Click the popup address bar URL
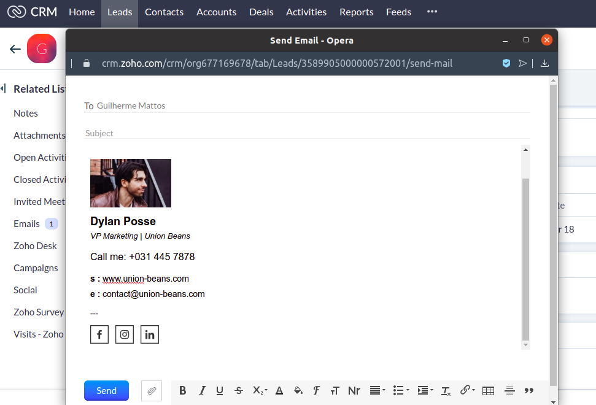This screenshot has width=596, height=405. (277, 63)
